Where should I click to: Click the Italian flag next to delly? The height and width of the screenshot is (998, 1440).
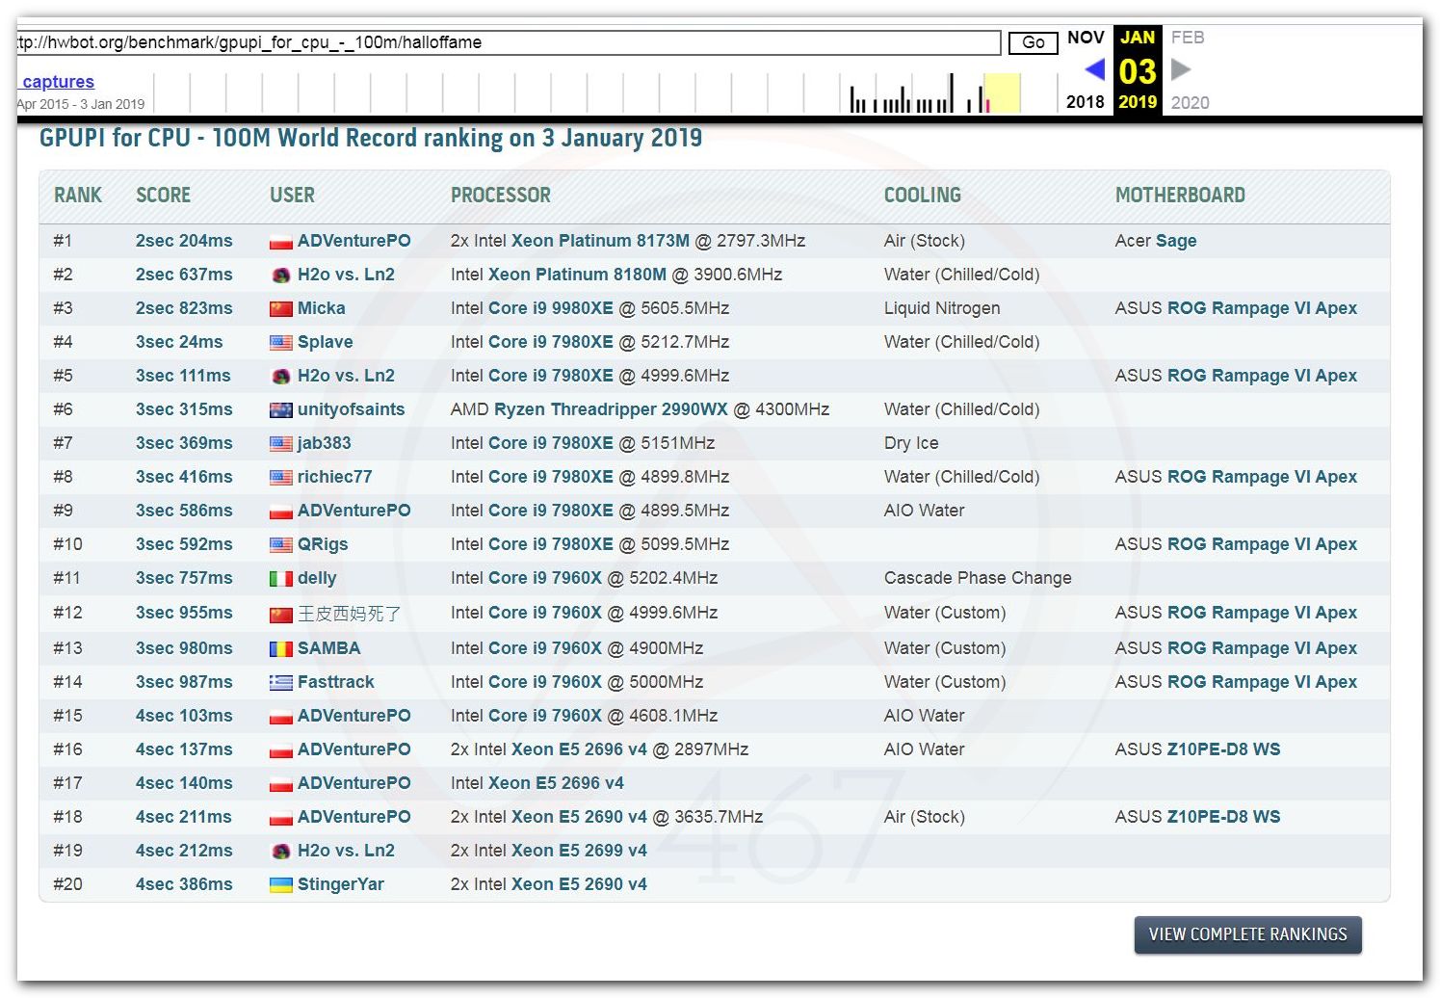click(x=280, y=579)
